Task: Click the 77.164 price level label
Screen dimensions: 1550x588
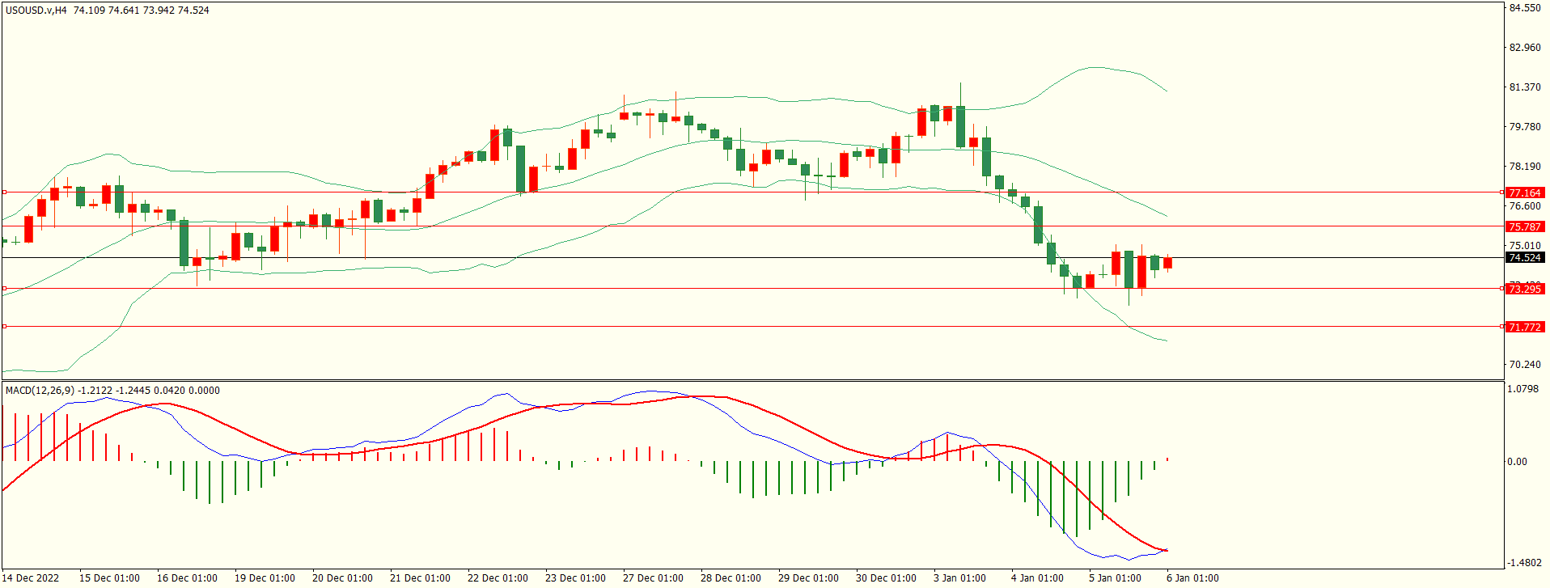Action: pyautogui.click(x=1525, y=192)
